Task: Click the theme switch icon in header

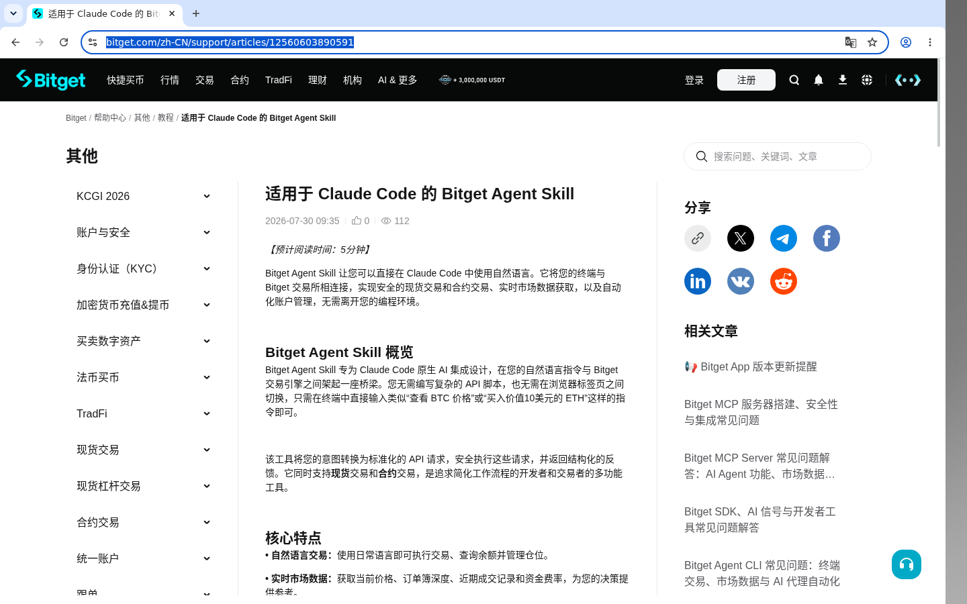Action: (908, 80)
